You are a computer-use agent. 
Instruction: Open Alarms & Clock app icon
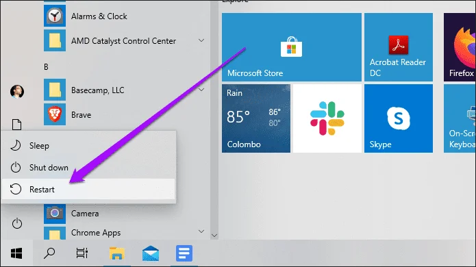point(55,16)
